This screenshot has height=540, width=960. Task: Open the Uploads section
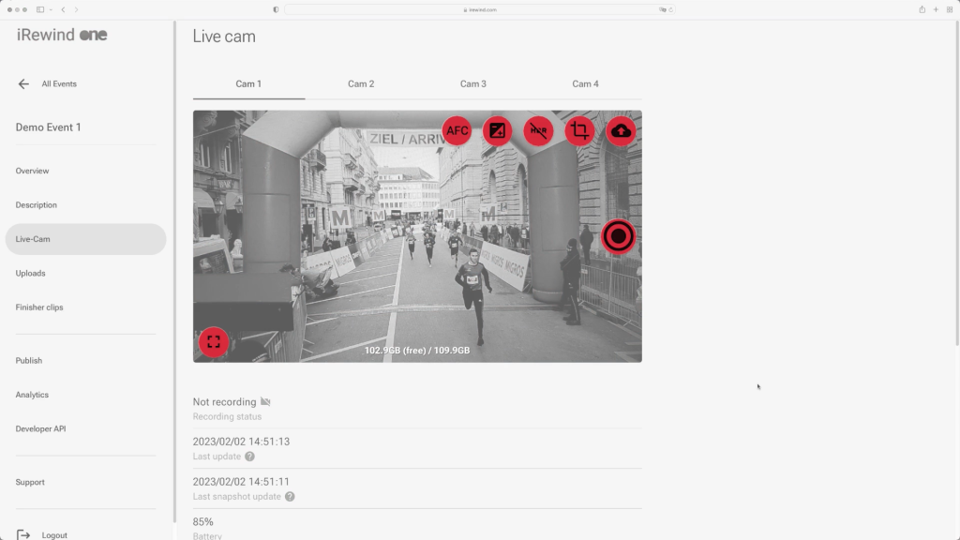tap(31, 273)
